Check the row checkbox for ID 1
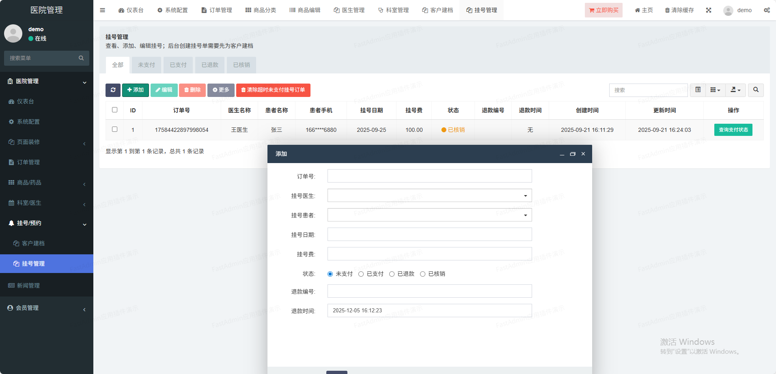Image resolution: width=776 pixels, height=374 pixels. click(114, 129)
